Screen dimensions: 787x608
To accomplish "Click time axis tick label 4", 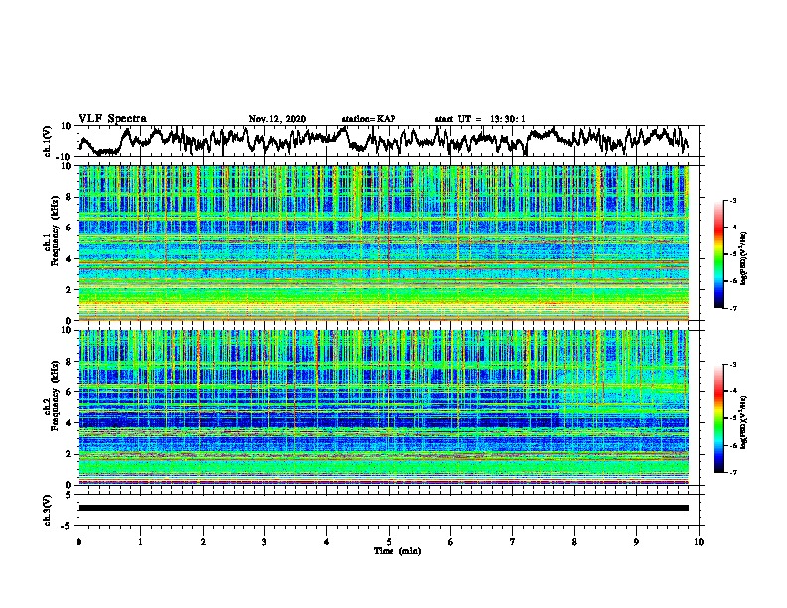I will [327, 542].
